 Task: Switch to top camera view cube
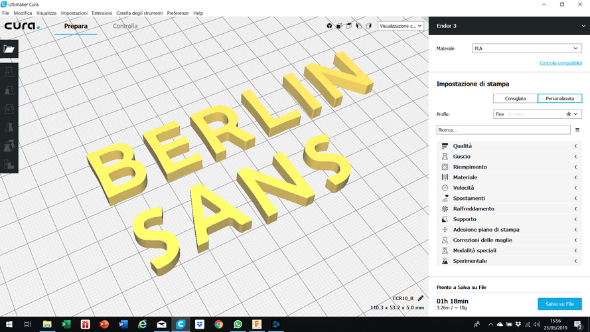[x=349, y=26]
